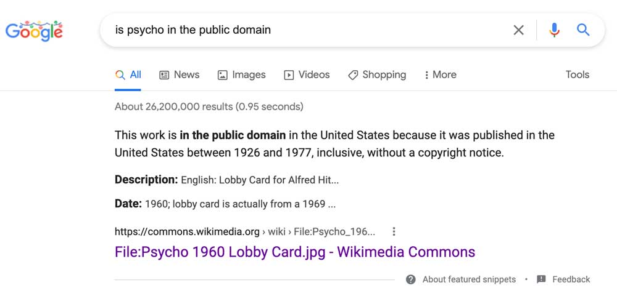This screenshot has width=617, height=304.
Task: Click into the search query text field
Action: point(307,30)
